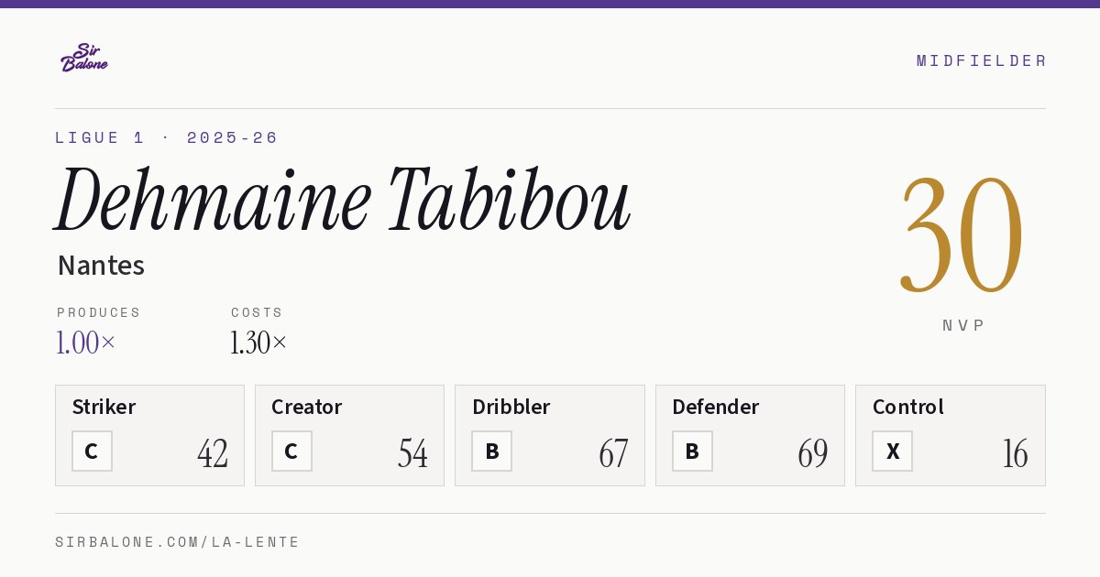Click the Nantes club name

coord(101,266)
